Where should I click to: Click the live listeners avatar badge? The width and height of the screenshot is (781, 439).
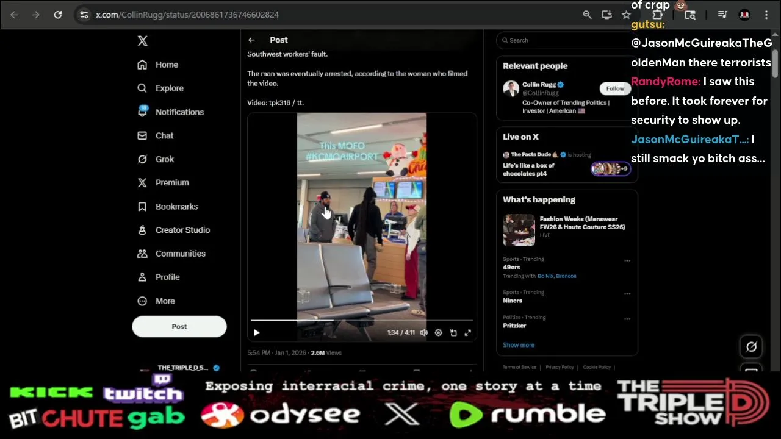pos(610,169)
